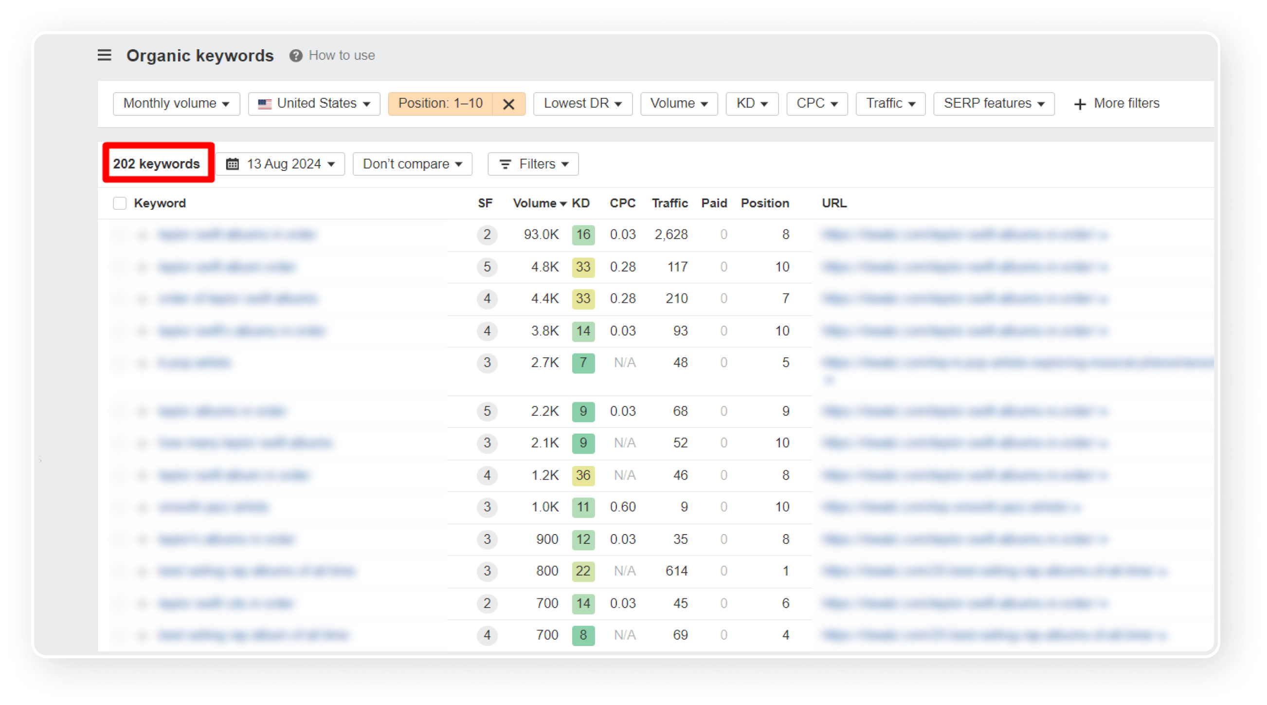Click the 614 traffic value
This screenshot has height=705, width=1267.
676,571
